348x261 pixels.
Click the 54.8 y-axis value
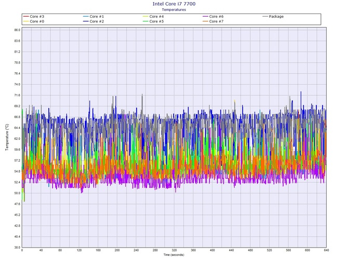coord(17,172)
